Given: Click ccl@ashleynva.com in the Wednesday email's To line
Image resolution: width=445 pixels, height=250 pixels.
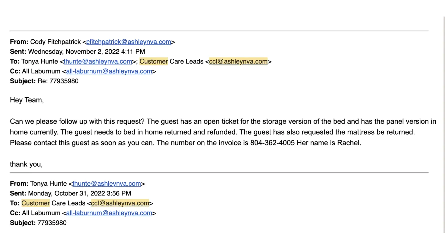Looking at the screenshot, I should [238, 61].
